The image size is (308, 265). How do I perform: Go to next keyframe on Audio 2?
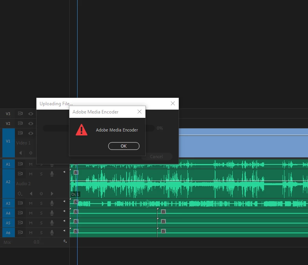point(52,194)
